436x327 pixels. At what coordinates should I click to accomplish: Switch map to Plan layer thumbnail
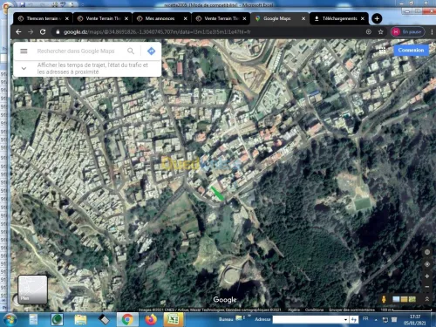click(x=32, y=290)
